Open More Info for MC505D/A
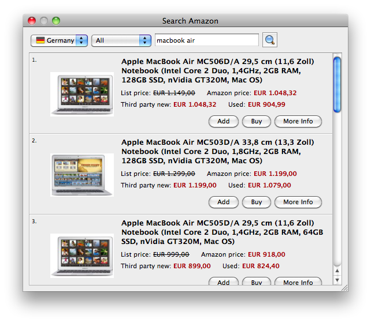 pos(298,281)
